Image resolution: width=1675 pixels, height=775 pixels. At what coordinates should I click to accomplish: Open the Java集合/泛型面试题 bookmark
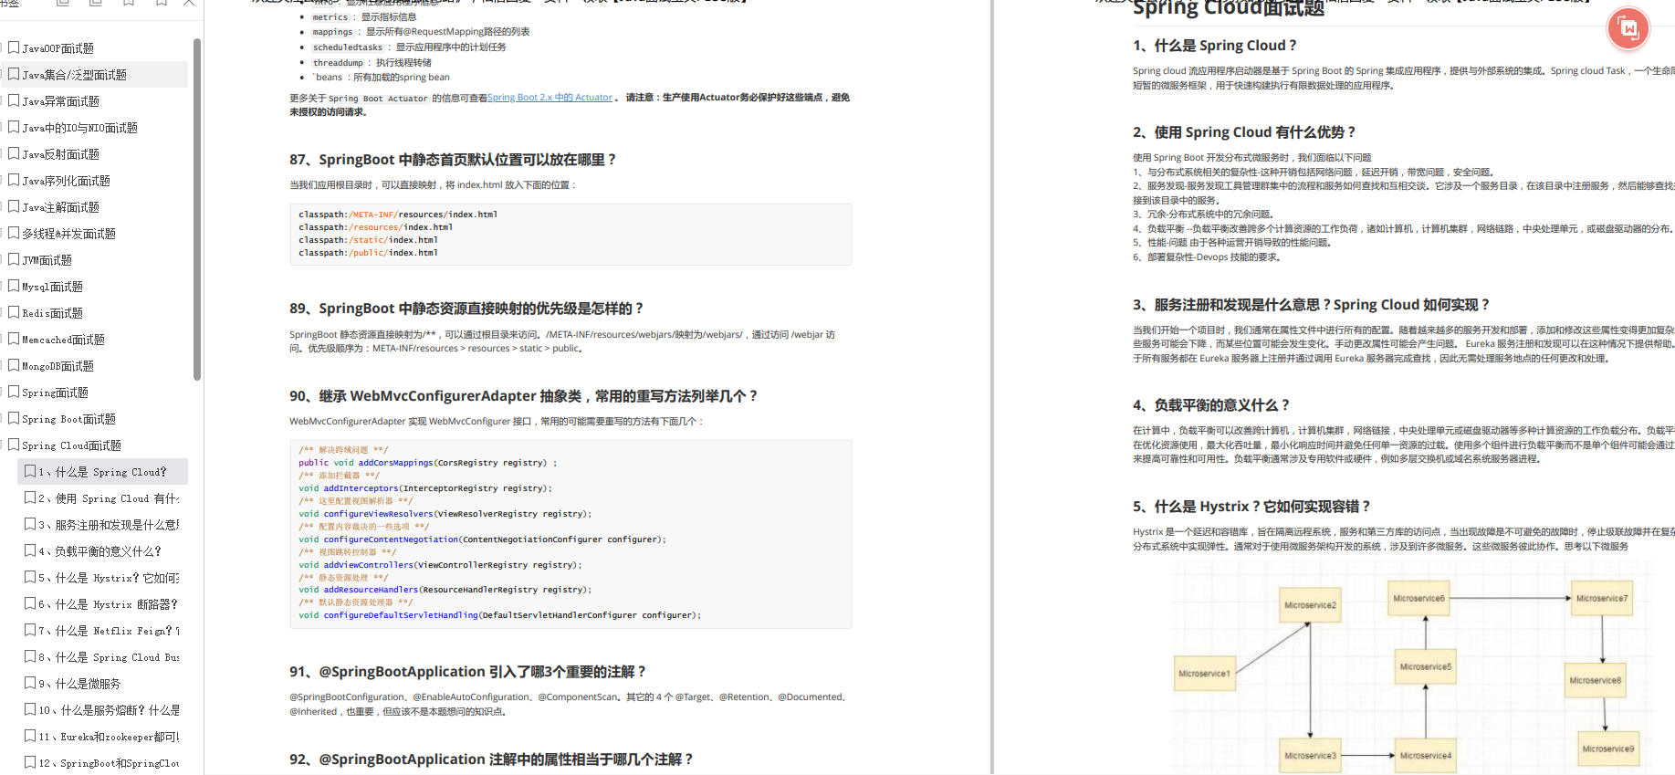click(x=74, y=75)
